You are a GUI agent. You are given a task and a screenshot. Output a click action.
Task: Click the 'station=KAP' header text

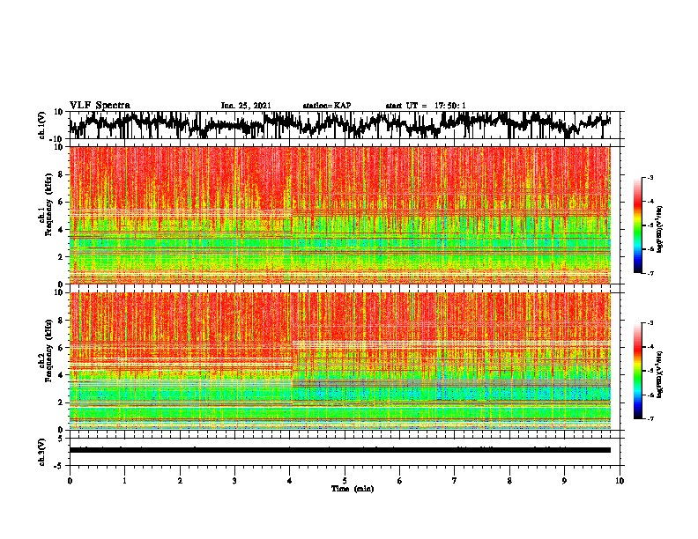327,106
